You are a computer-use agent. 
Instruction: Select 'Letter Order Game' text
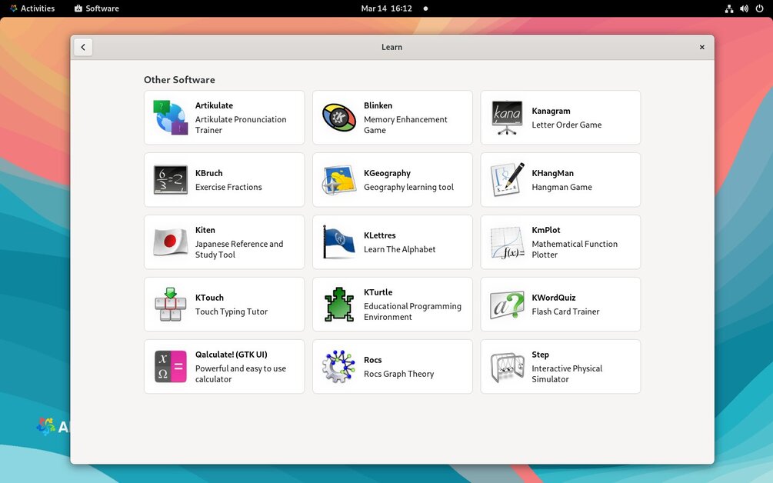566,125
